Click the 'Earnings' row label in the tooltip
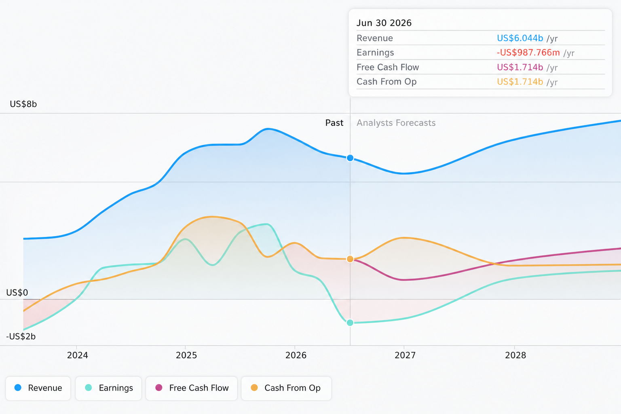 click(x=375, y=53)
